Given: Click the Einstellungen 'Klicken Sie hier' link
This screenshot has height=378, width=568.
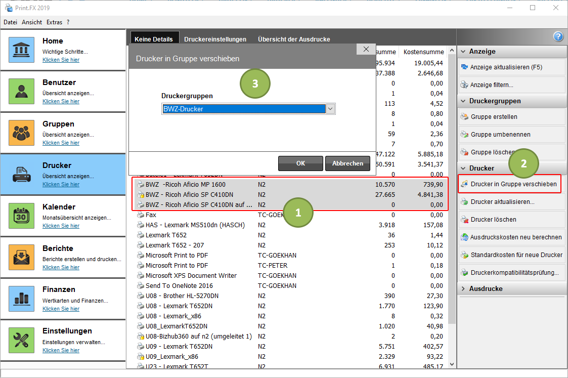Looking at the screenshot, I should pos(61,351).
